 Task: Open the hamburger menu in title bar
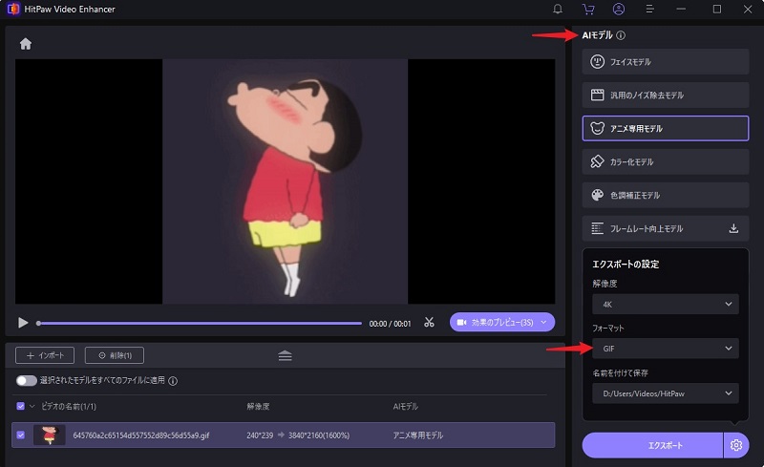[649, 10]
